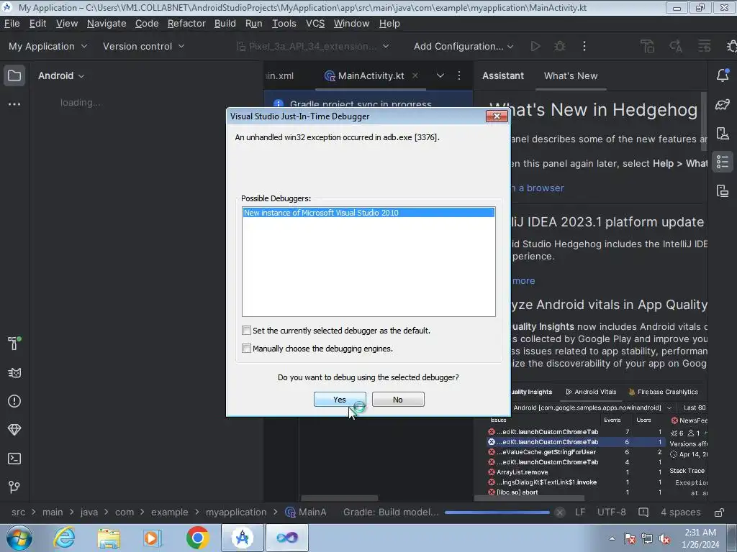The height and width of the screenshot is (552, 737).
Task: Click the status bar column selection icon
Action: coord(643,512)
